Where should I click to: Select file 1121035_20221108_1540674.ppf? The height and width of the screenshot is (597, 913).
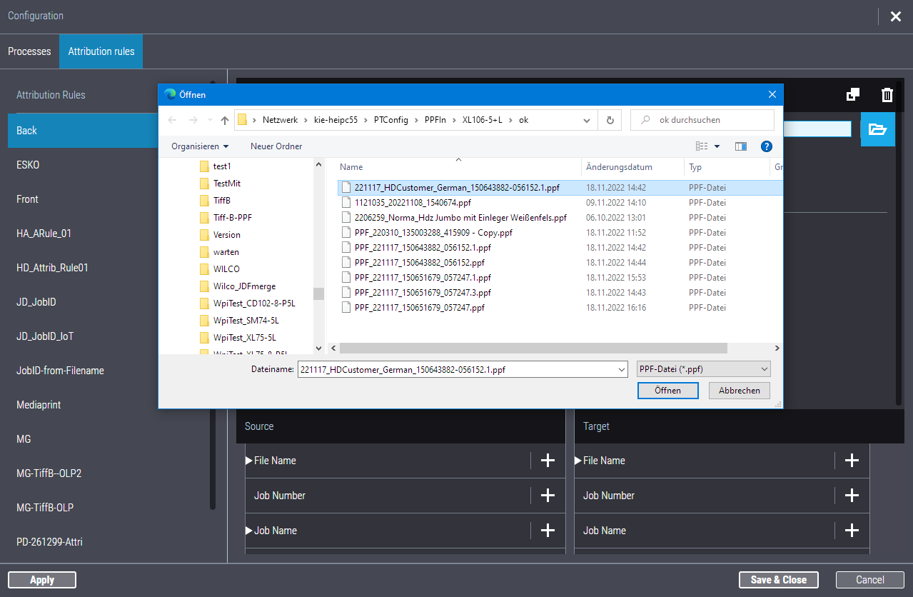pyautogui.click(x=413, y=203)
